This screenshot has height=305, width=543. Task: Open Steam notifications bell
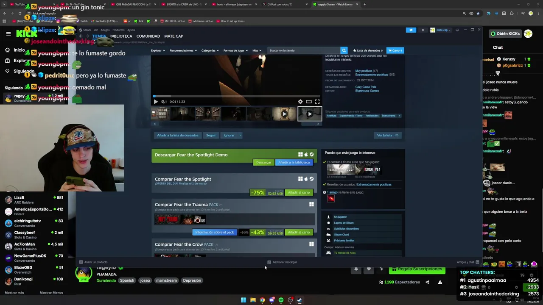423,30
